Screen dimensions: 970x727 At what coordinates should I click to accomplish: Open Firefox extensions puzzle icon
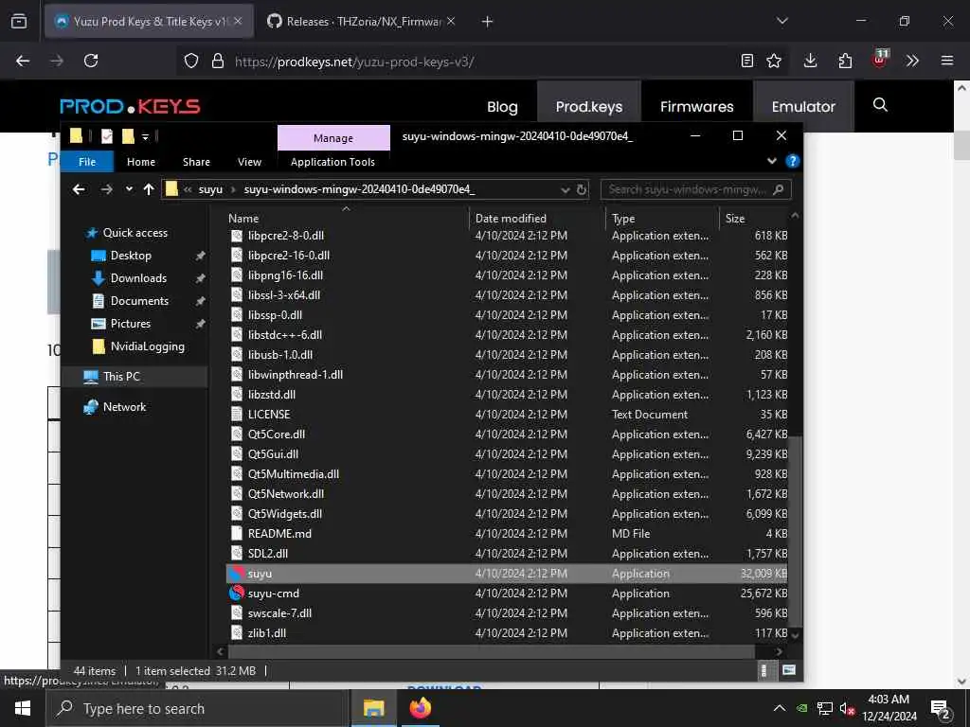(845, 61)
